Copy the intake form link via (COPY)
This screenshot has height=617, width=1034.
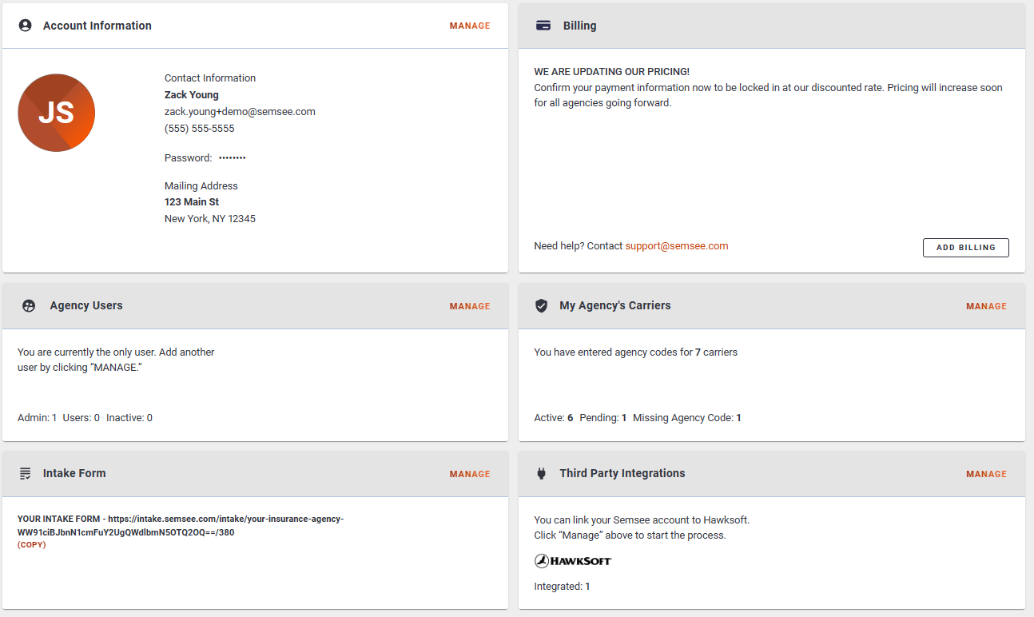pos(32,545)
